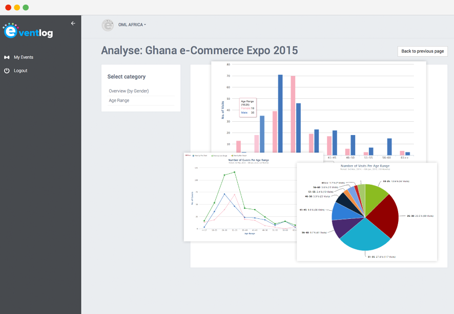Click the blue 56-60 bar

(x=389, y=147)
